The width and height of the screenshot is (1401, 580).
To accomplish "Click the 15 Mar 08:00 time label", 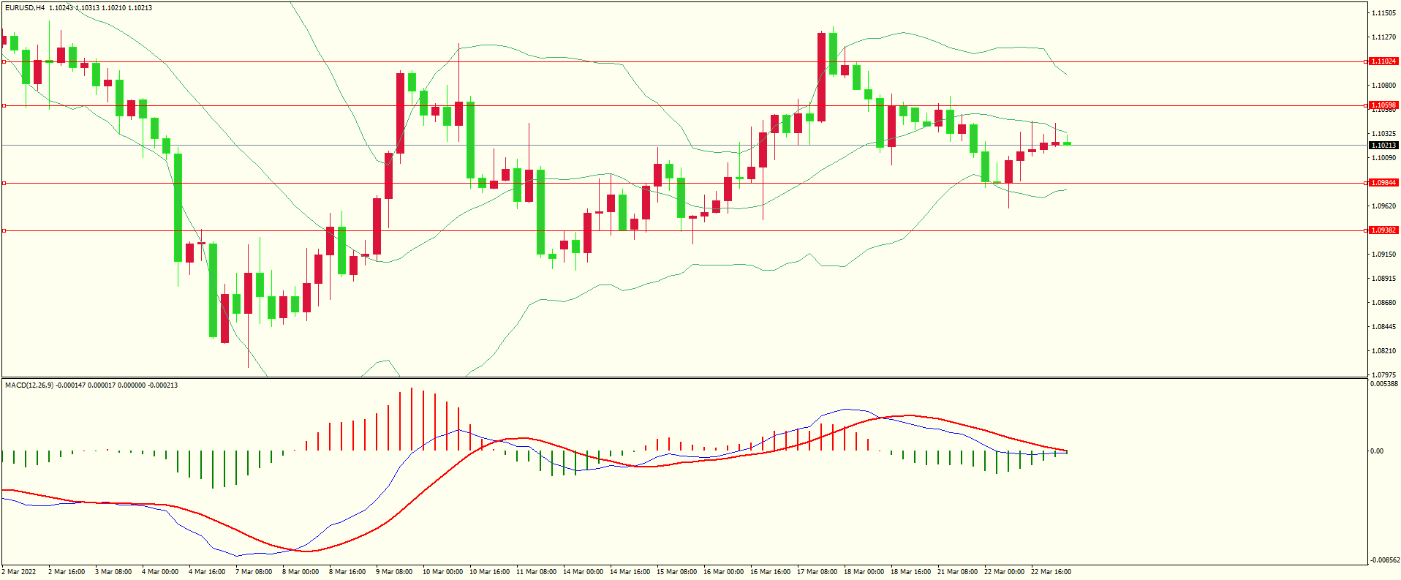I will (676, 572).
